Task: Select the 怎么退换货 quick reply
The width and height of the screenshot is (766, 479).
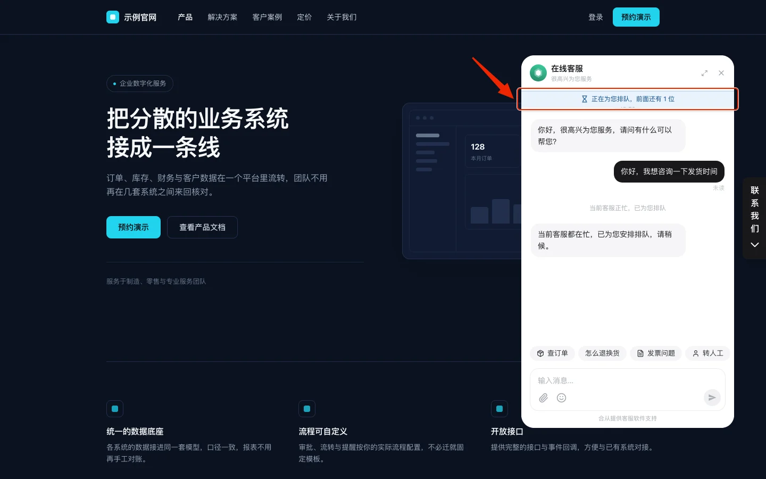Action: pyautogui.click(x=602, y=353)
